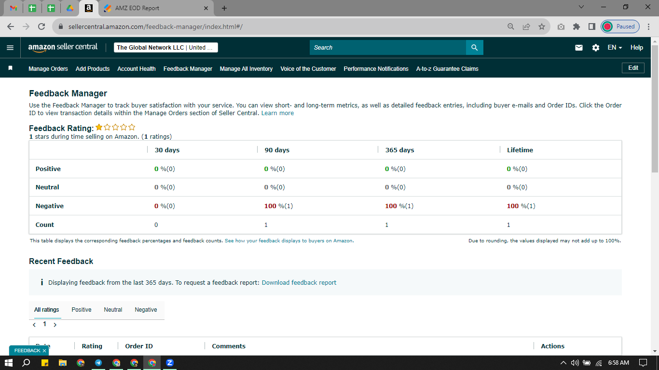659x370 pixels.
Task: Open Manage Orders from the nav bar
Action: click(48, 69)
